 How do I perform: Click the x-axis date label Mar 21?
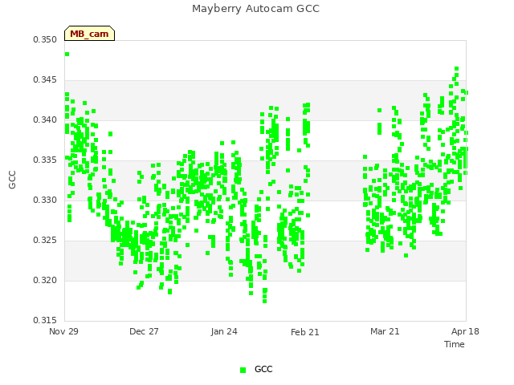385,331
